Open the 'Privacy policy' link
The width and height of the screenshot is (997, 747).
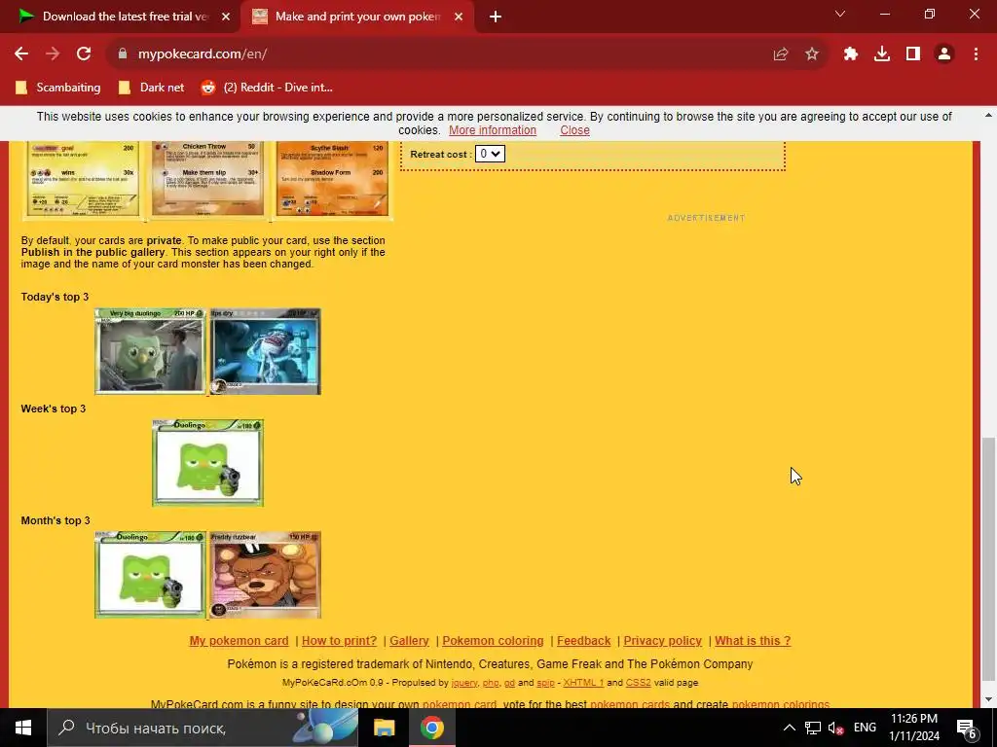662,641
